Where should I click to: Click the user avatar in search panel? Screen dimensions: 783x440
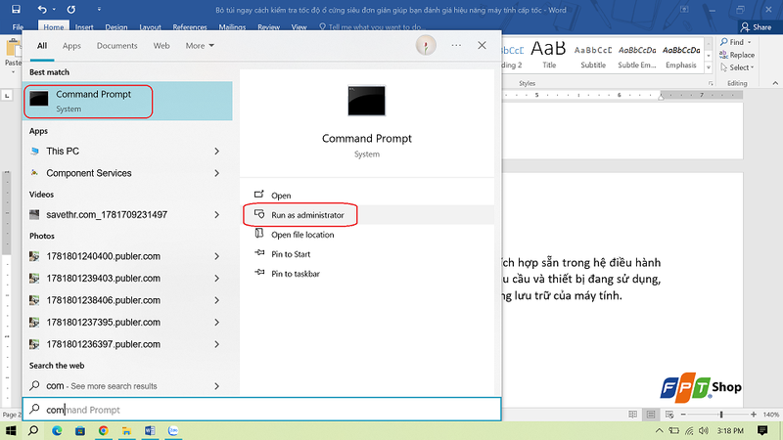(x=426, y=45)
